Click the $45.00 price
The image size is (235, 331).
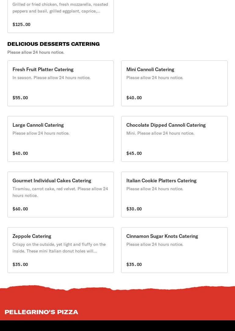(134, 153)
